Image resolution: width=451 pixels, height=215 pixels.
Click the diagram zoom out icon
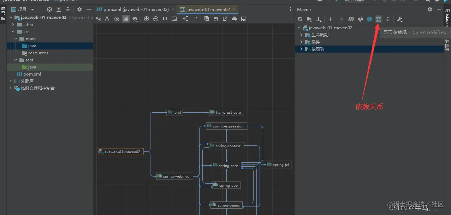tap(156, 19)
